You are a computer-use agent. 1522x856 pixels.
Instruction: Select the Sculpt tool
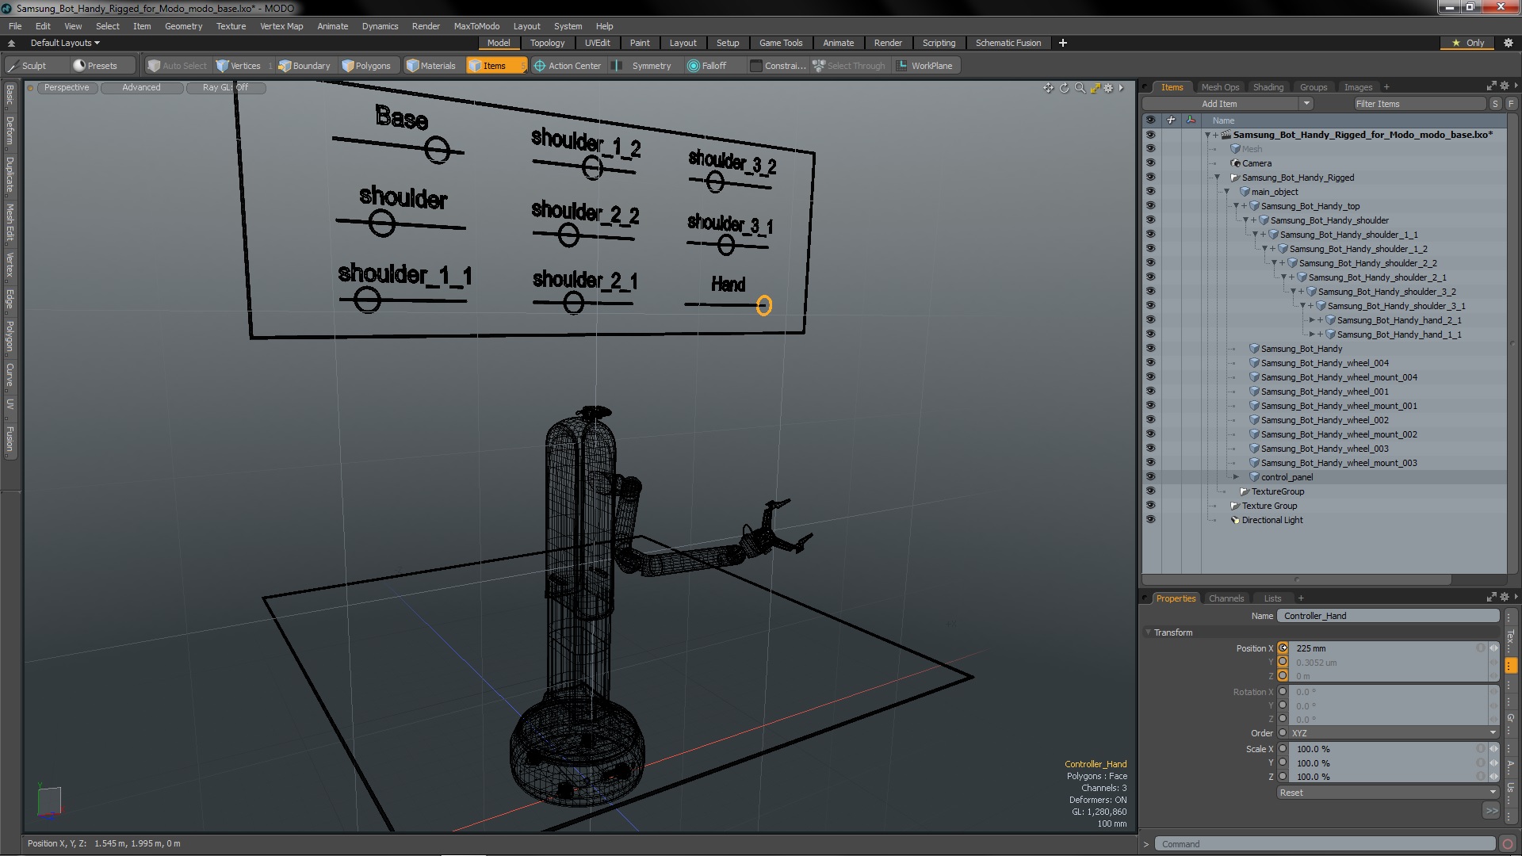click(x=27, y=66)
